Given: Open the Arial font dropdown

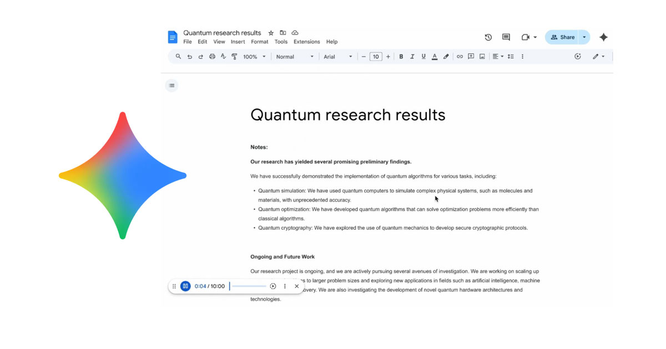Looking at the screenshot, I should click(x=338, y=57).
